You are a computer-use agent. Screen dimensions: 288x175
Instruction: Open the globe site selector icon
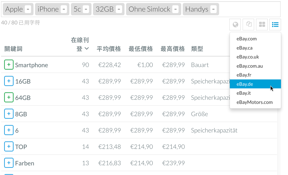(x=235, y=24)
